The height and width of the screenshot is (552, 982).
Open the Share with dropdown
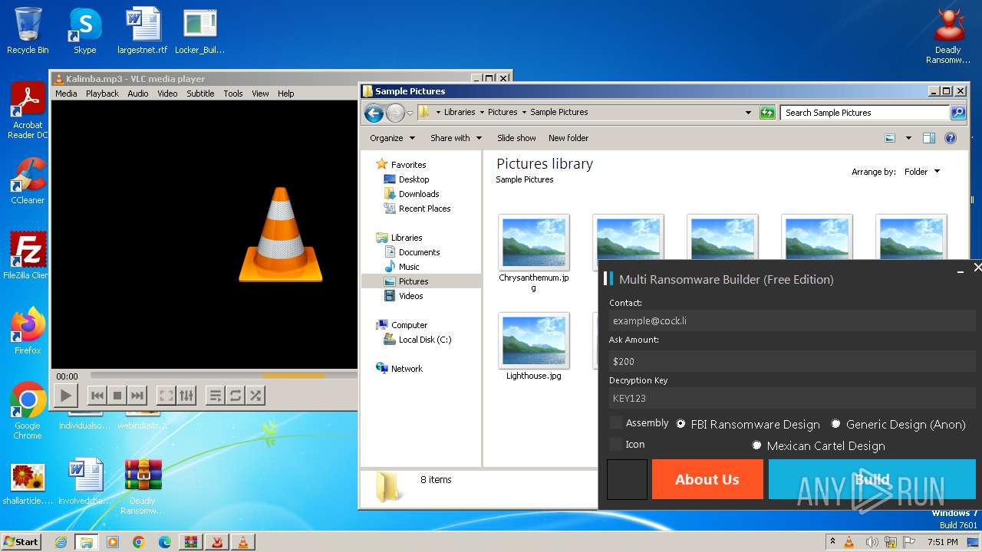tap(456, 138)
